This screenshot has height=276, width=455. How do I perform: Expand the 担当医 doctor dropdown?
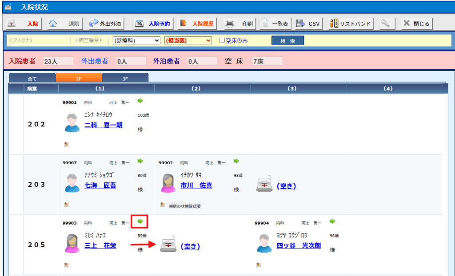tap(188, 40)
